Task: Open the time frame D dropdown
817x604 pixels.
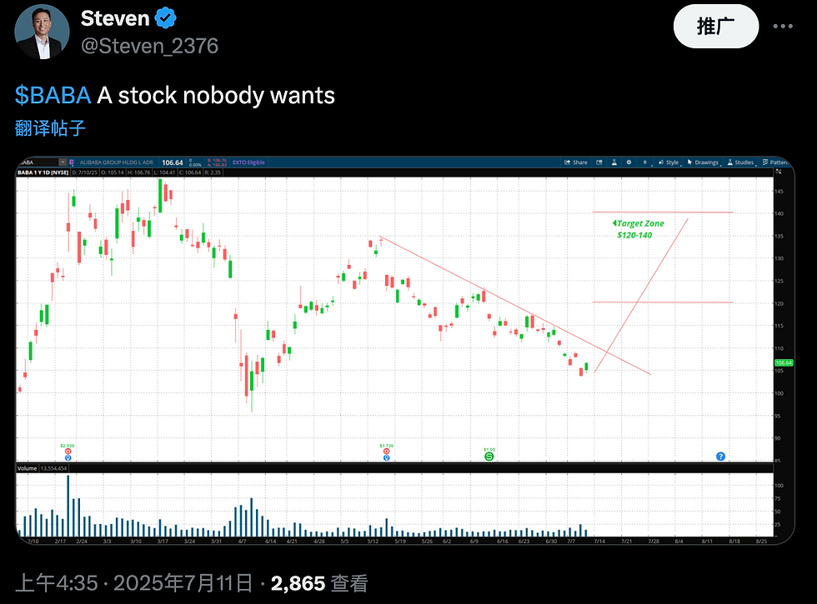Action: point(646,162)
